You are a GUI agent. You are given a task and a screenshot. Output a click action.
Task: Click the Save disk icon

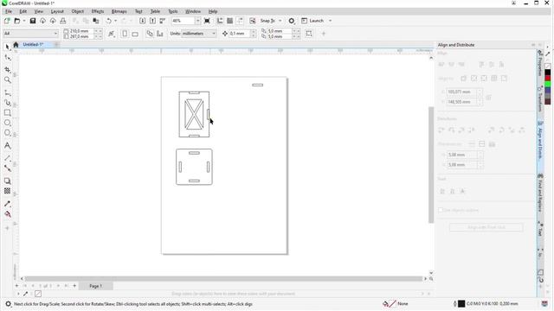[x=33, y=21]
